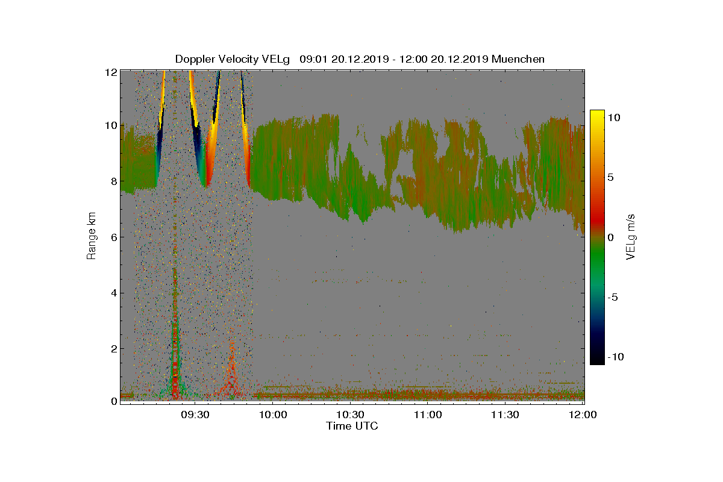Click the green near-ground spike around 09:22

175,355
